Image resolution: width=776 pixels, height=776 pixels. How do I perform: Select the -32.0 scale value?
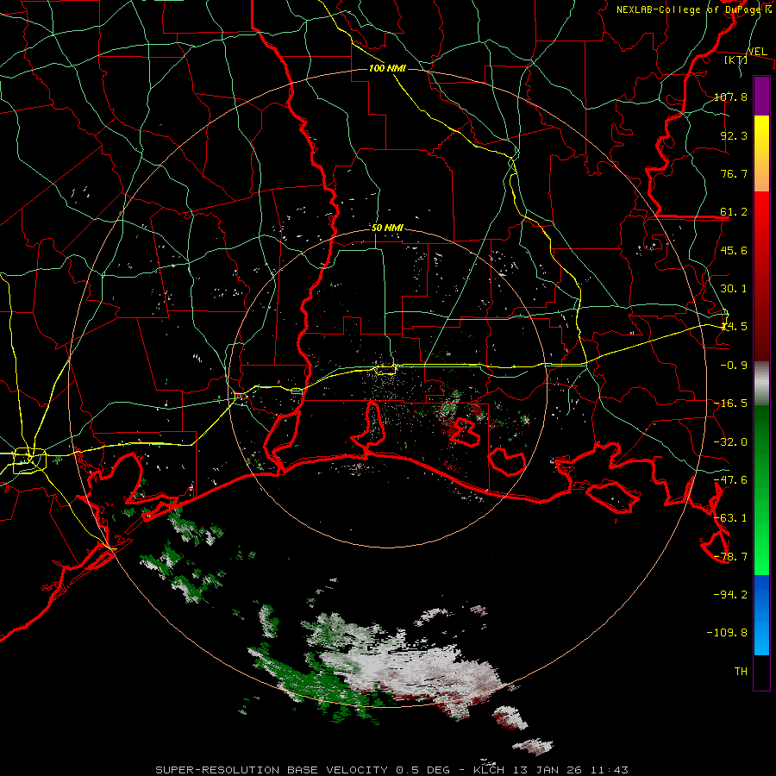tap(730, 442)
